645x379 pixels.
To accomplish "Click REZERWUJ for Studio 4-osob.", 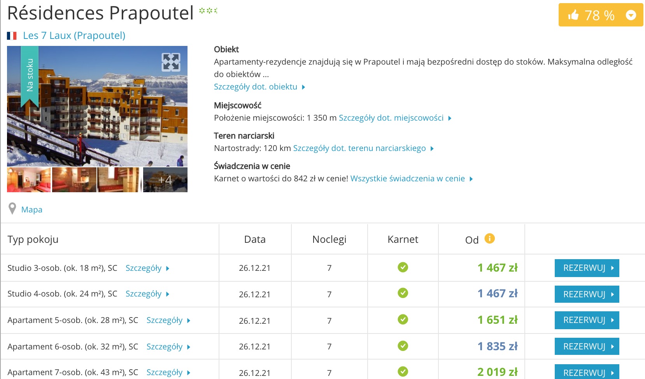I will point(587,294).
